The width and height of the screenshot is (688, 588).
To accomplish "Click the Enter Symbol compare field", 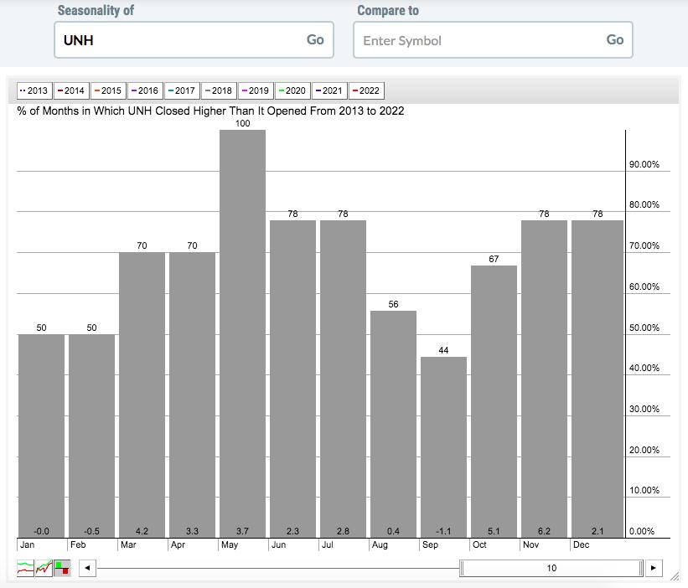I will 478,40.
